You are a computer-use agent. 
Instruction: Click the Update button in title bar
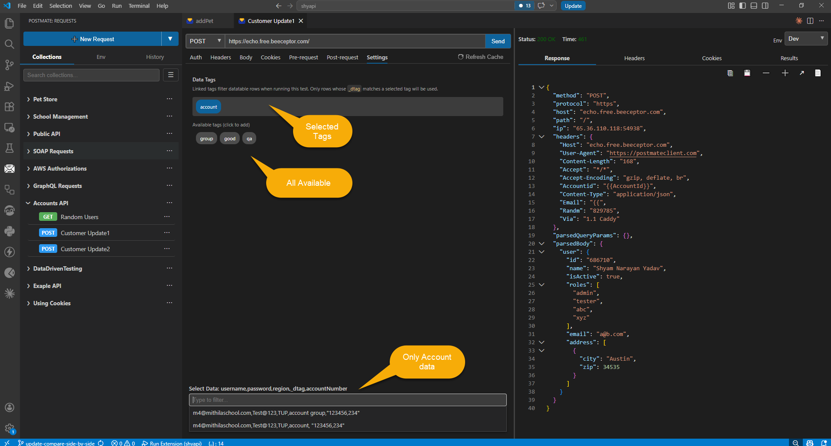573,6
